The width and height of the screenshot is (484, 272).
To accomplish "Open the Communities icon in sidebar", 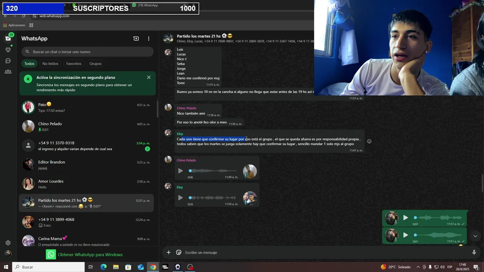I will (8, 71).
